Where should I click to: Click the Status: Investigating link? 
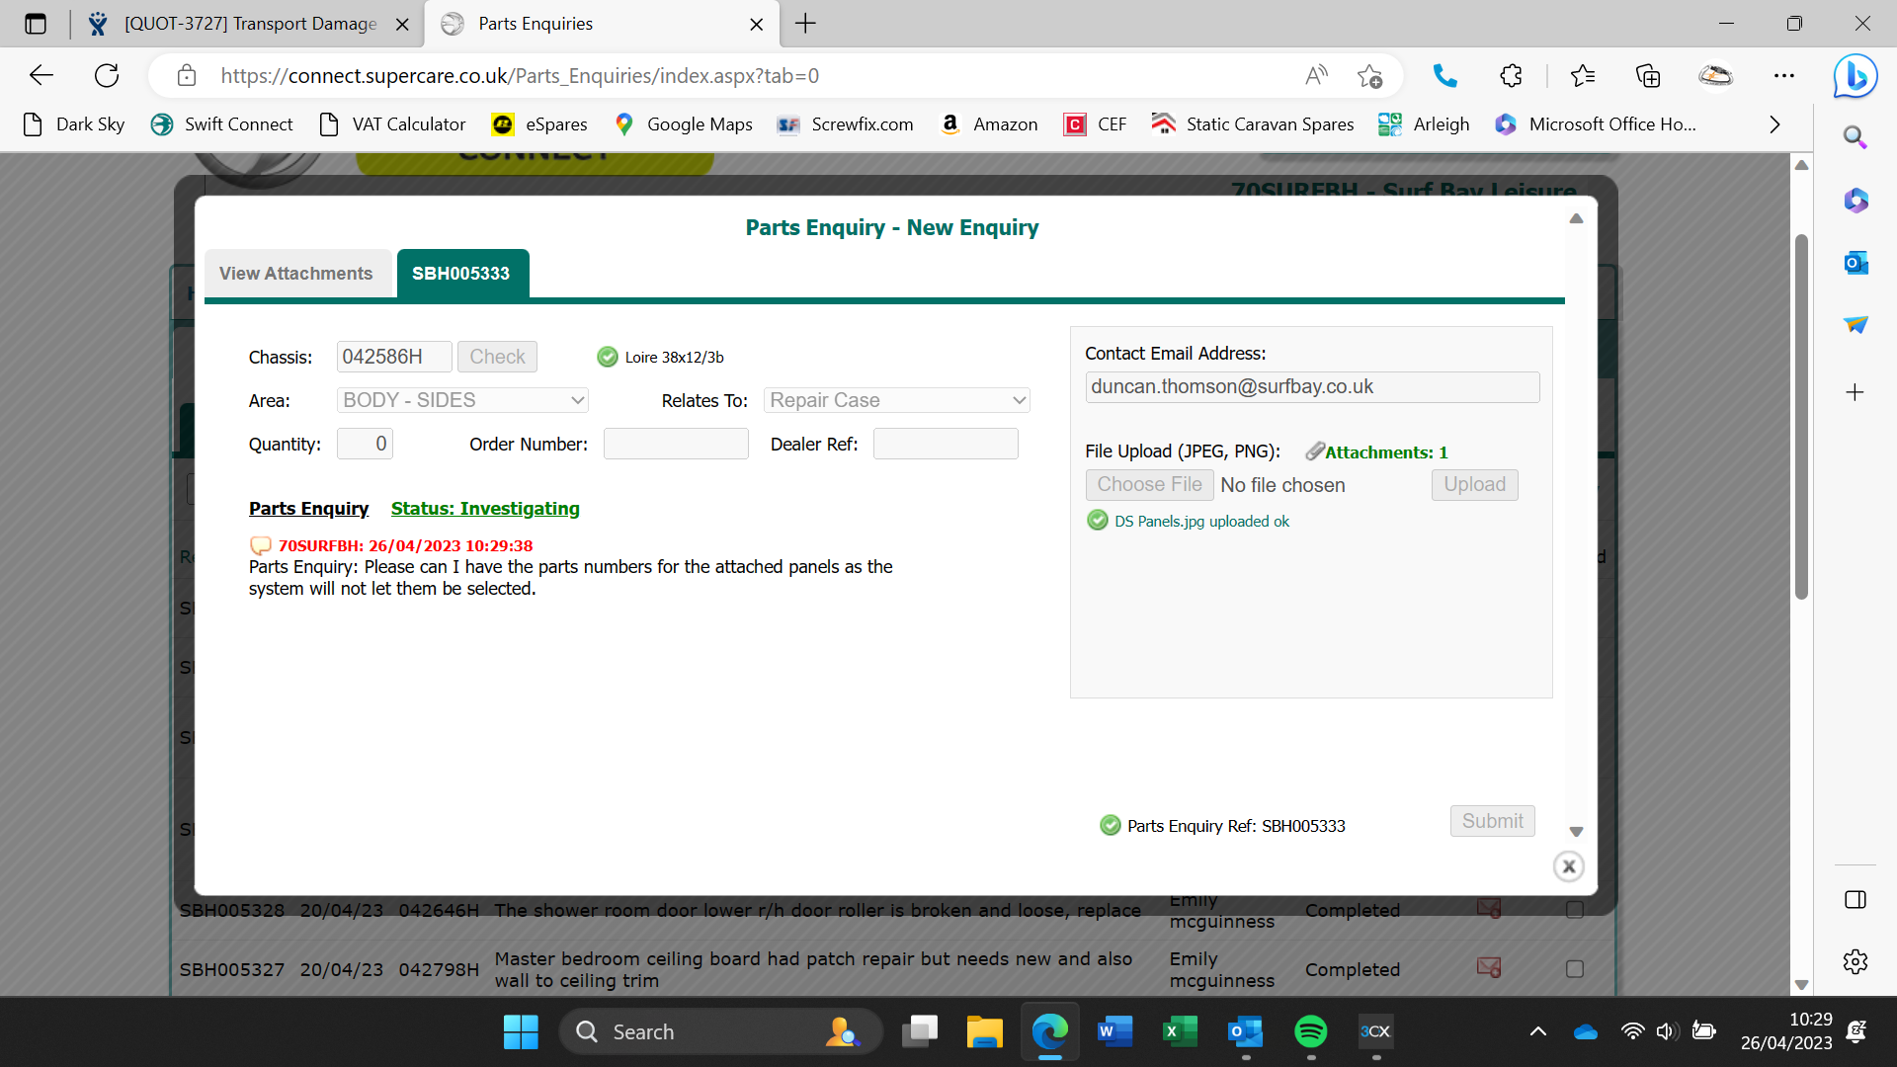pyautogui.click(x=485, y=509)
